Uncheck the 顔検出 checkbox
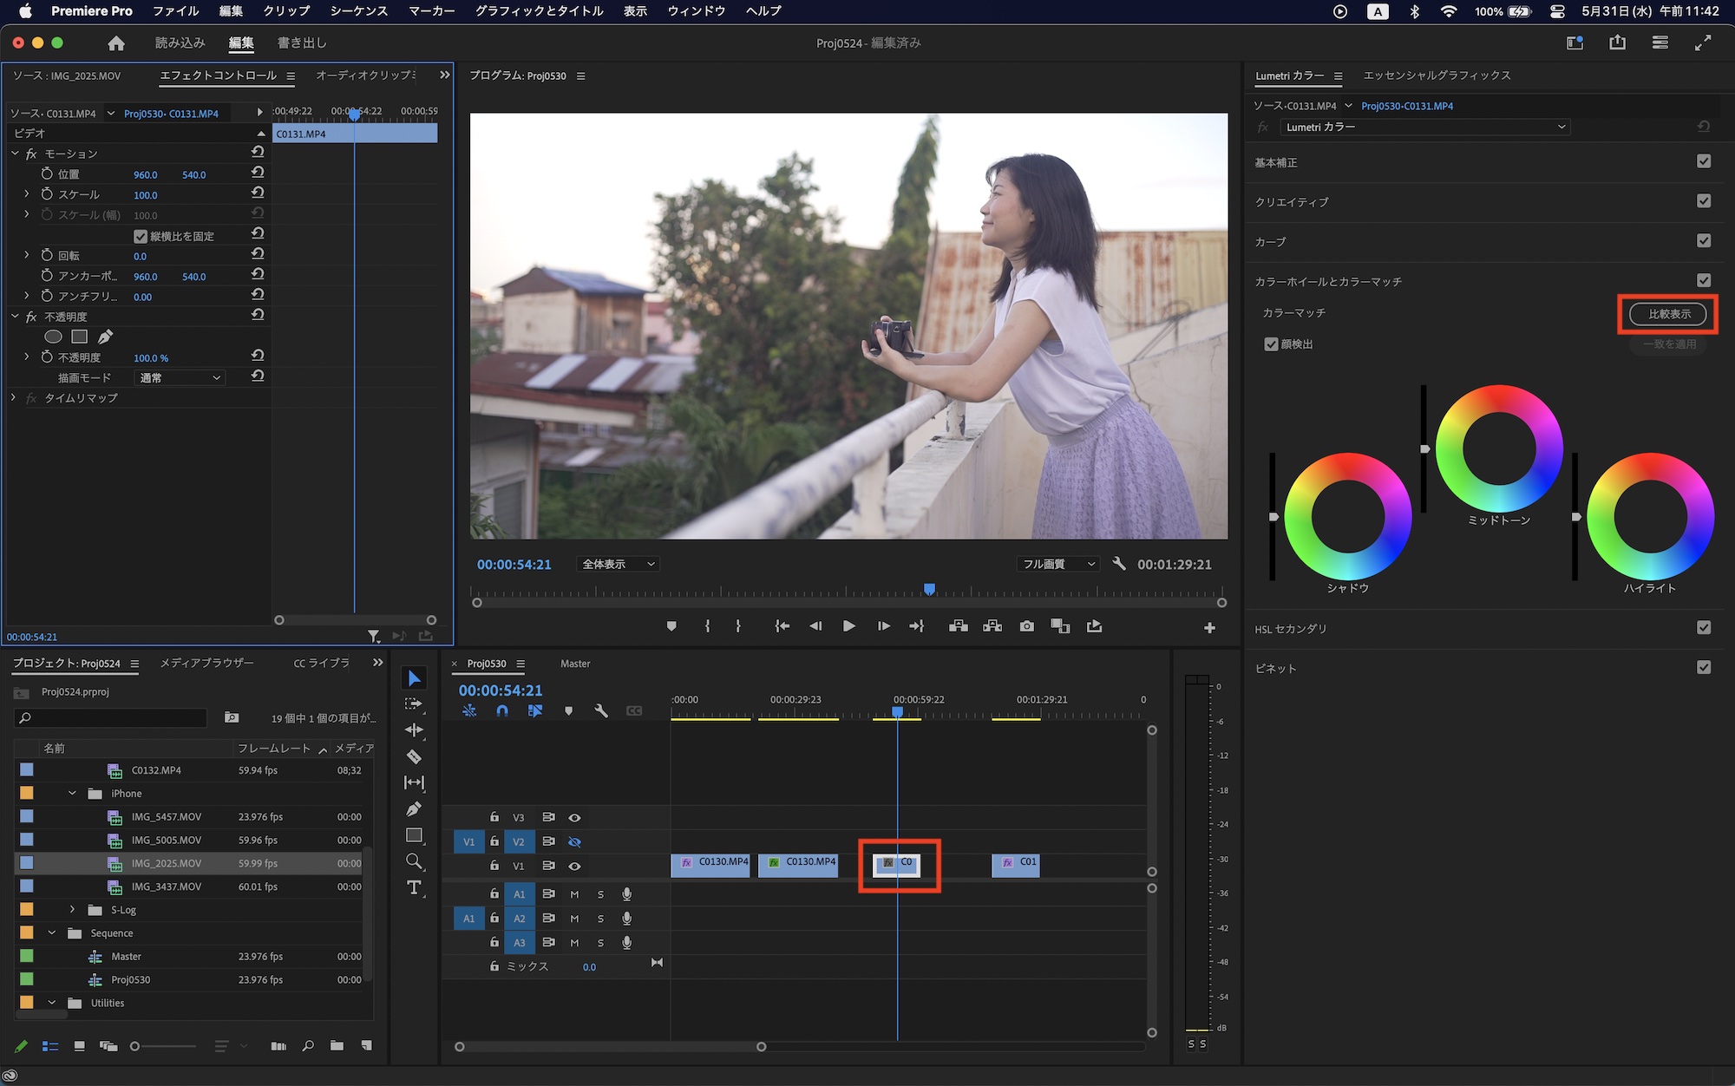The height and width of the screenshot is (1086, 1735). (1272, 344)
